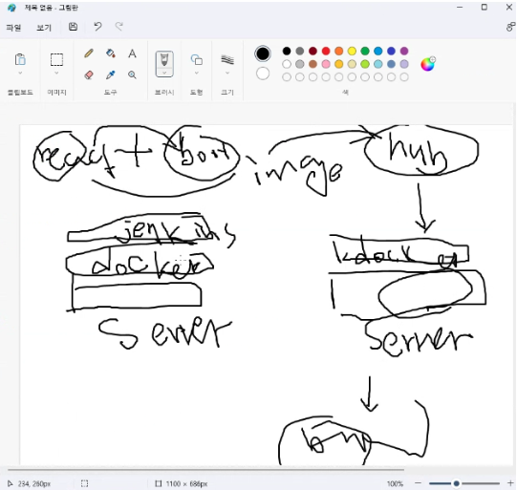517x490 pixels.
Task: Click the Paint app icon in title bar
Action: [x=11, y=8]
